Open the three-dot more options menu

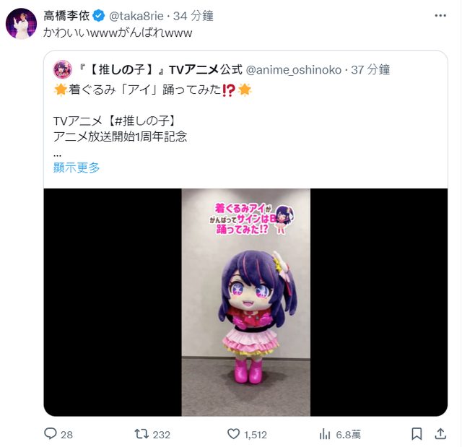click(440, 15)
